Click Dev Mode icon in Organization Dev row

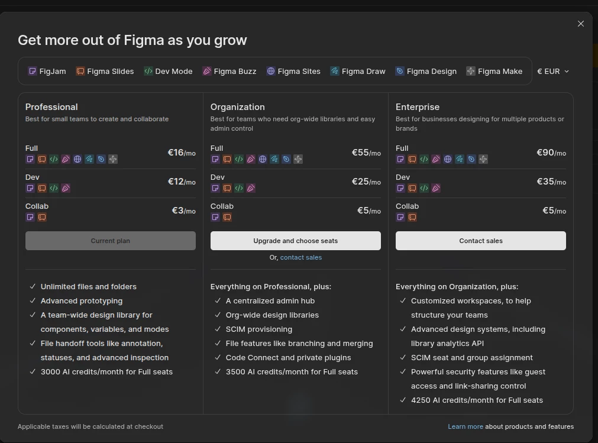239,188
